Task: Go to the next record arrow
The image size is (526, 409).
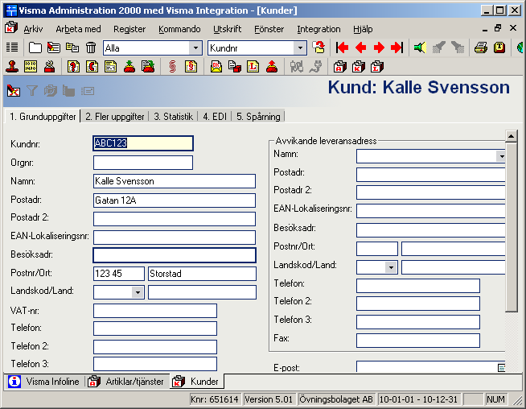Action: [x=380, y=48]
